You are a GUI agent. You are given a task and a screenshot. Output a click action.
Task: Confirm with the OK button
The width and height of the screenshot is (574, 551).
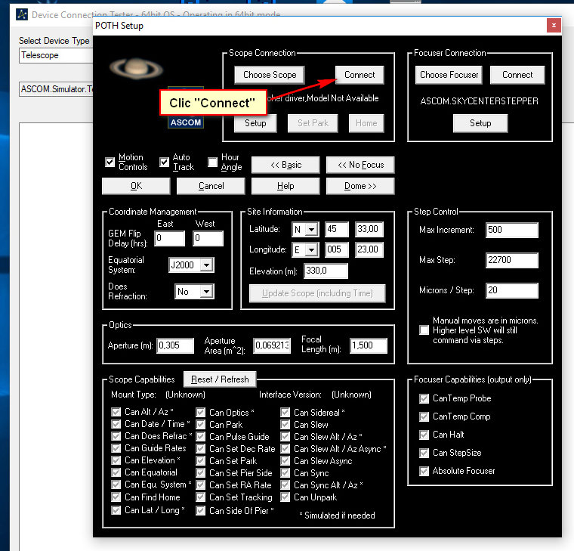click(x=136, y=186)
